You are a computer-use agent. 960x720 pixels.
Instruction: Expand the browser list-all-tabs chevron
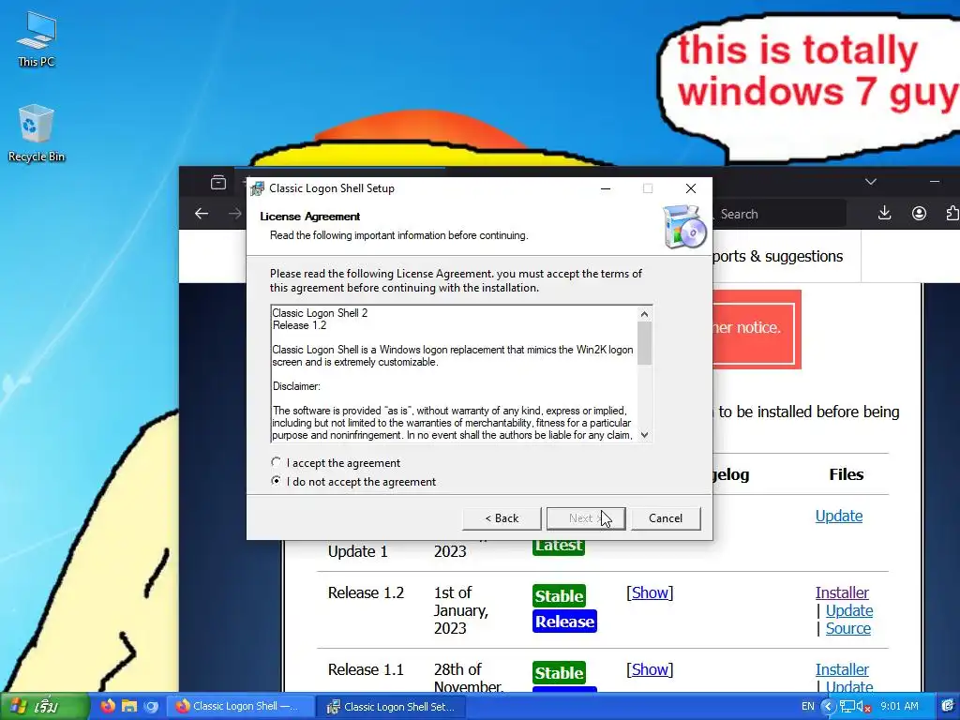[871, 182]
